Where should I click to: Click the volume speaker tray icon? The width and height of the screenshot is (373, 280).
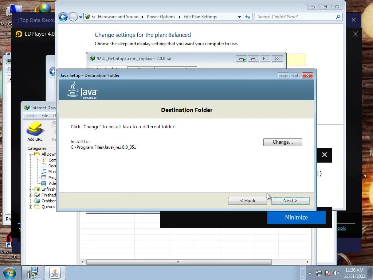tap(336, 273)
